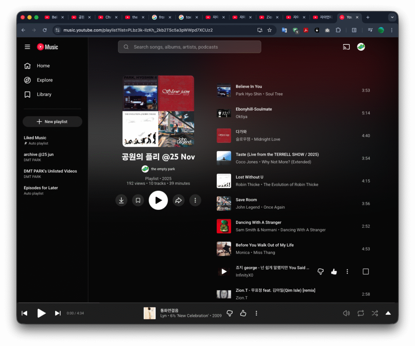The image size is (415, 346).
Task: Toggle repeat mode in the player bar
Action: (360, 313)
